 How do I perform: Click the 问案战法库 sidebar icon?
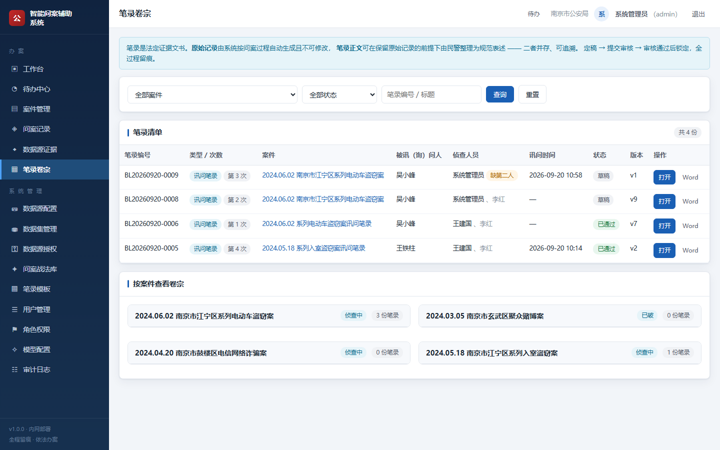pos(14,269)
